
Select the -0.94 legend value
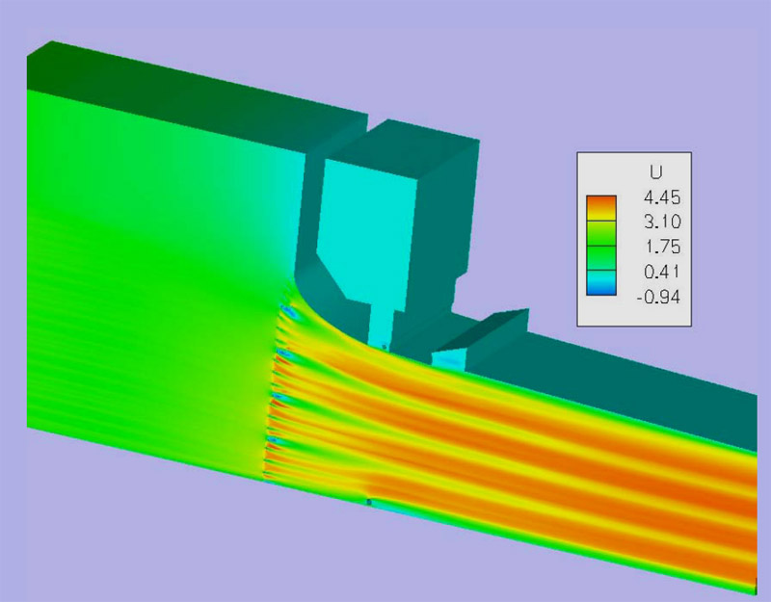click(x=658, y=297)
